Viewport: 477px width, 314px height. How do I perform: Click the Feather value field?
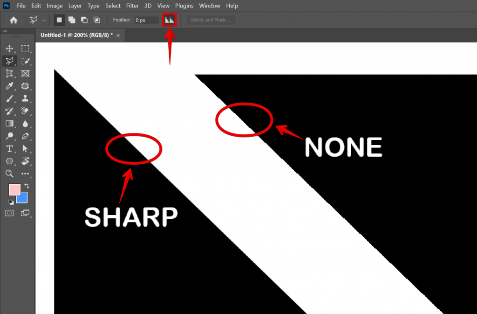pos(146,20)
